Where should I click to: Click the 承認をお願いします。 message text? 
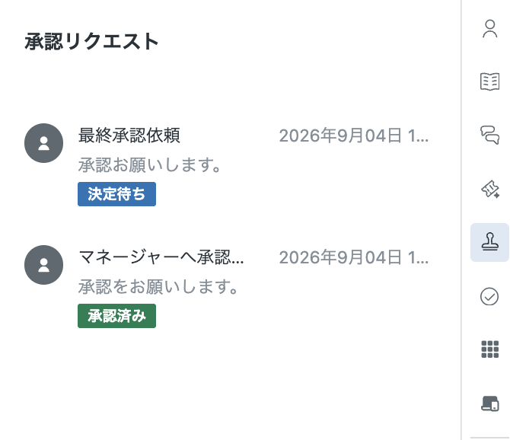158,286
